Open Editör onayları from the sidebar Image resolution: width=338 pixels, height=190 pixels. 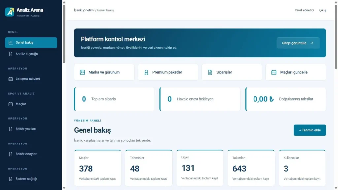click(x=31, y=154)
